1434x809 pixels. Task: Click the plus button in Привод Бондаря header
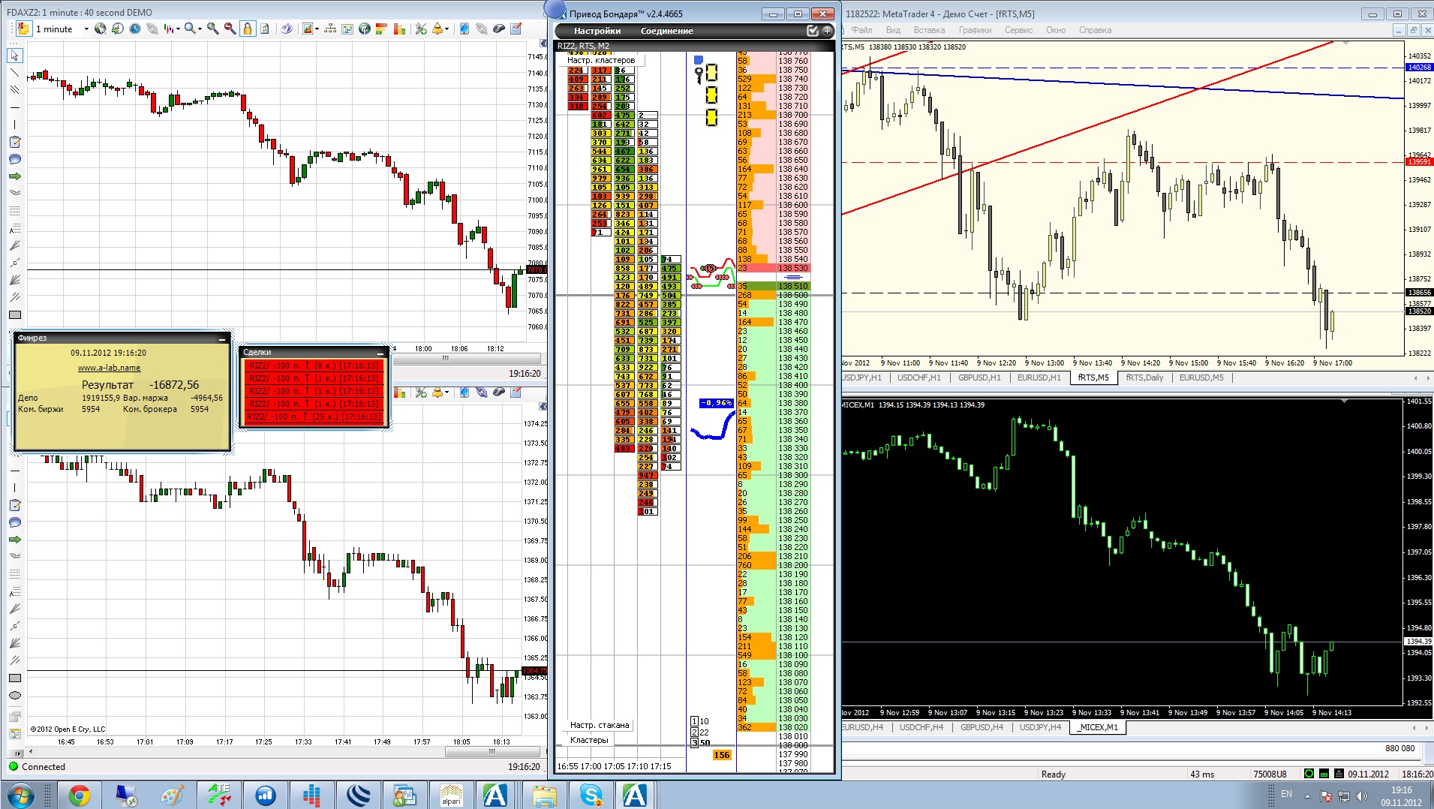[827, 31]
